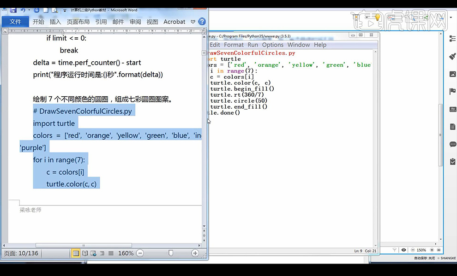This screenshot has width=457, height=276.
Task: Open the image panel icon in right sidebar
Action: tap(452, 74)
